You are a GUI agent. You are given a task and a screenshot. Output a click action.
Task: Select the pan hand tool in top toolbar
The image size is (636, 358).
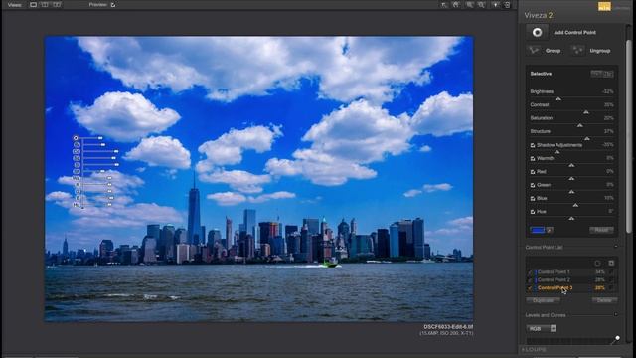click(456, 5)
